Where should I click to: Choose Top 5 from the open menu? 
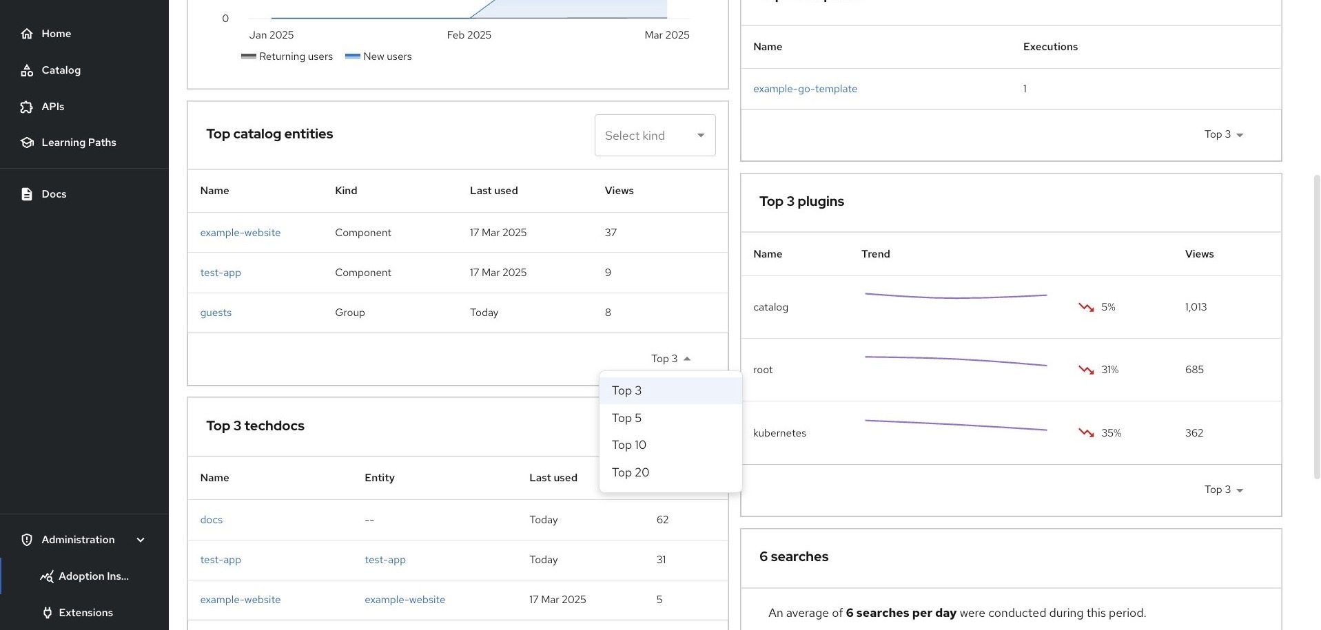tap(626, 418)
